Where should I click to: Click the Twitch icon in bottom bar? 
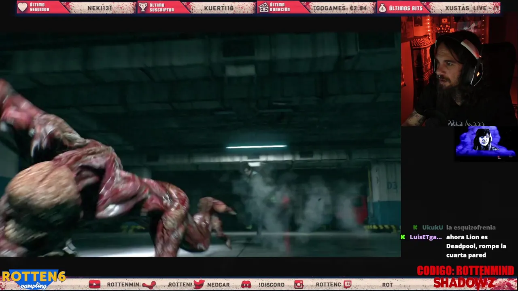point(347,284)
